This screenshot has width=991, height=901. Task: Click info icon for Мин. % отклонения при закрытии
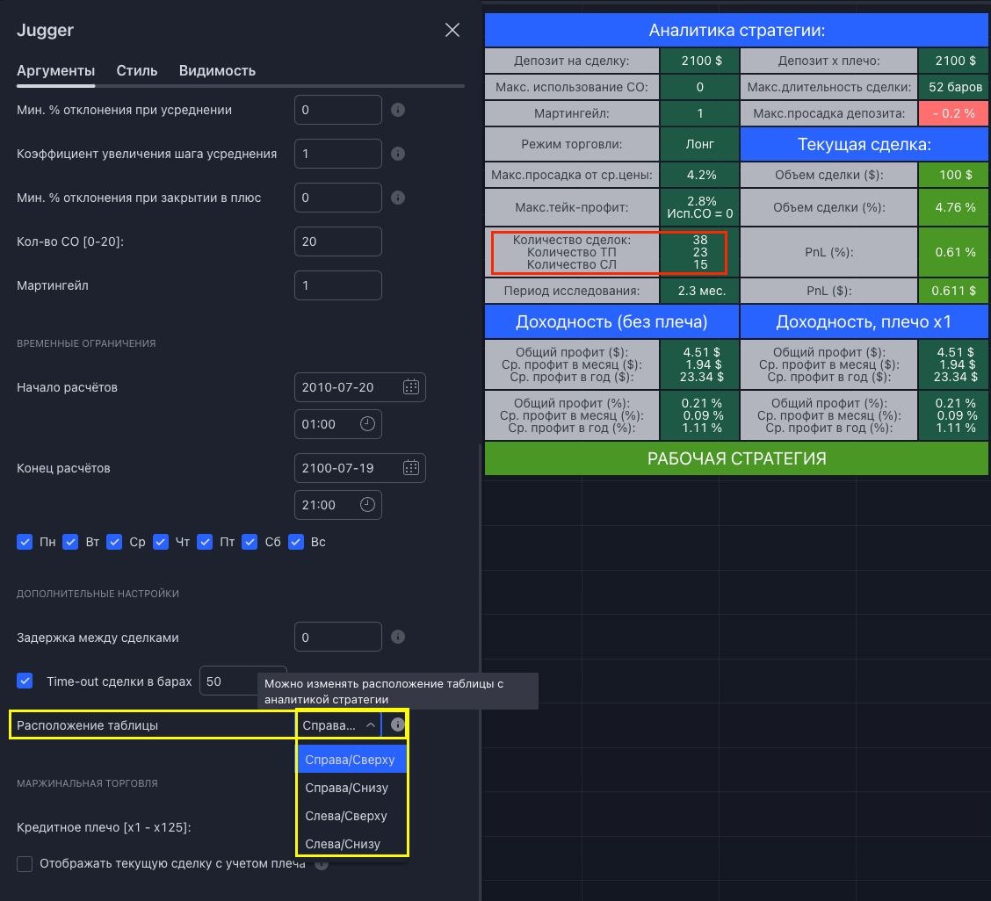point(397,198)
